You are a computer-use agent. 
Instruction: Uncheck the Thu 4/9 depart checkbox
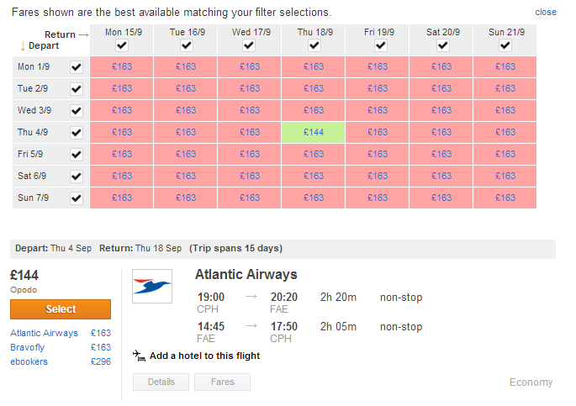tap(77, 133)
